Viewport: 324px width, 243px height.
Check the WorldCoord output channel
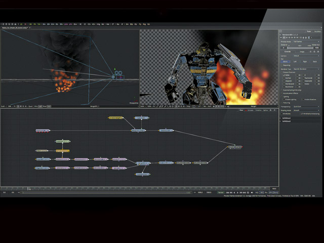pyautogui.click(x=284, y=84)
